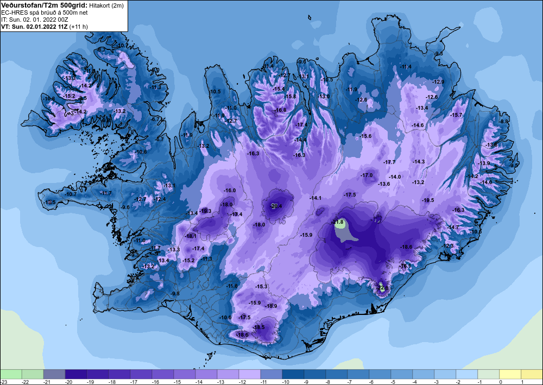Click the -15.6 temperature value
Viewport: 543px width, 385px height.
(365, 136)
